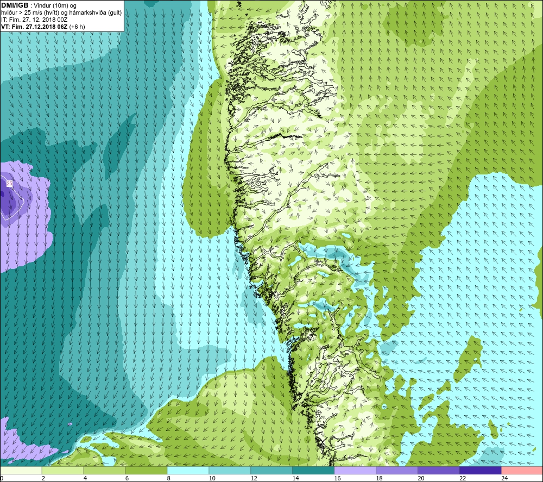Click the legend scale number 24
Image resolution: width=543 pixels, height=482 pixels.
click(x=504, y=478)
